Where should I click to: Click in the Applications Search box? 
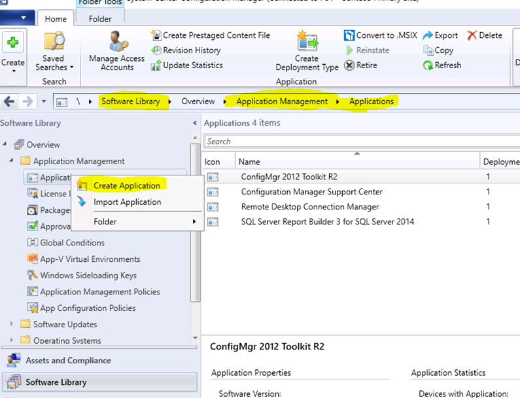[362, 141]
